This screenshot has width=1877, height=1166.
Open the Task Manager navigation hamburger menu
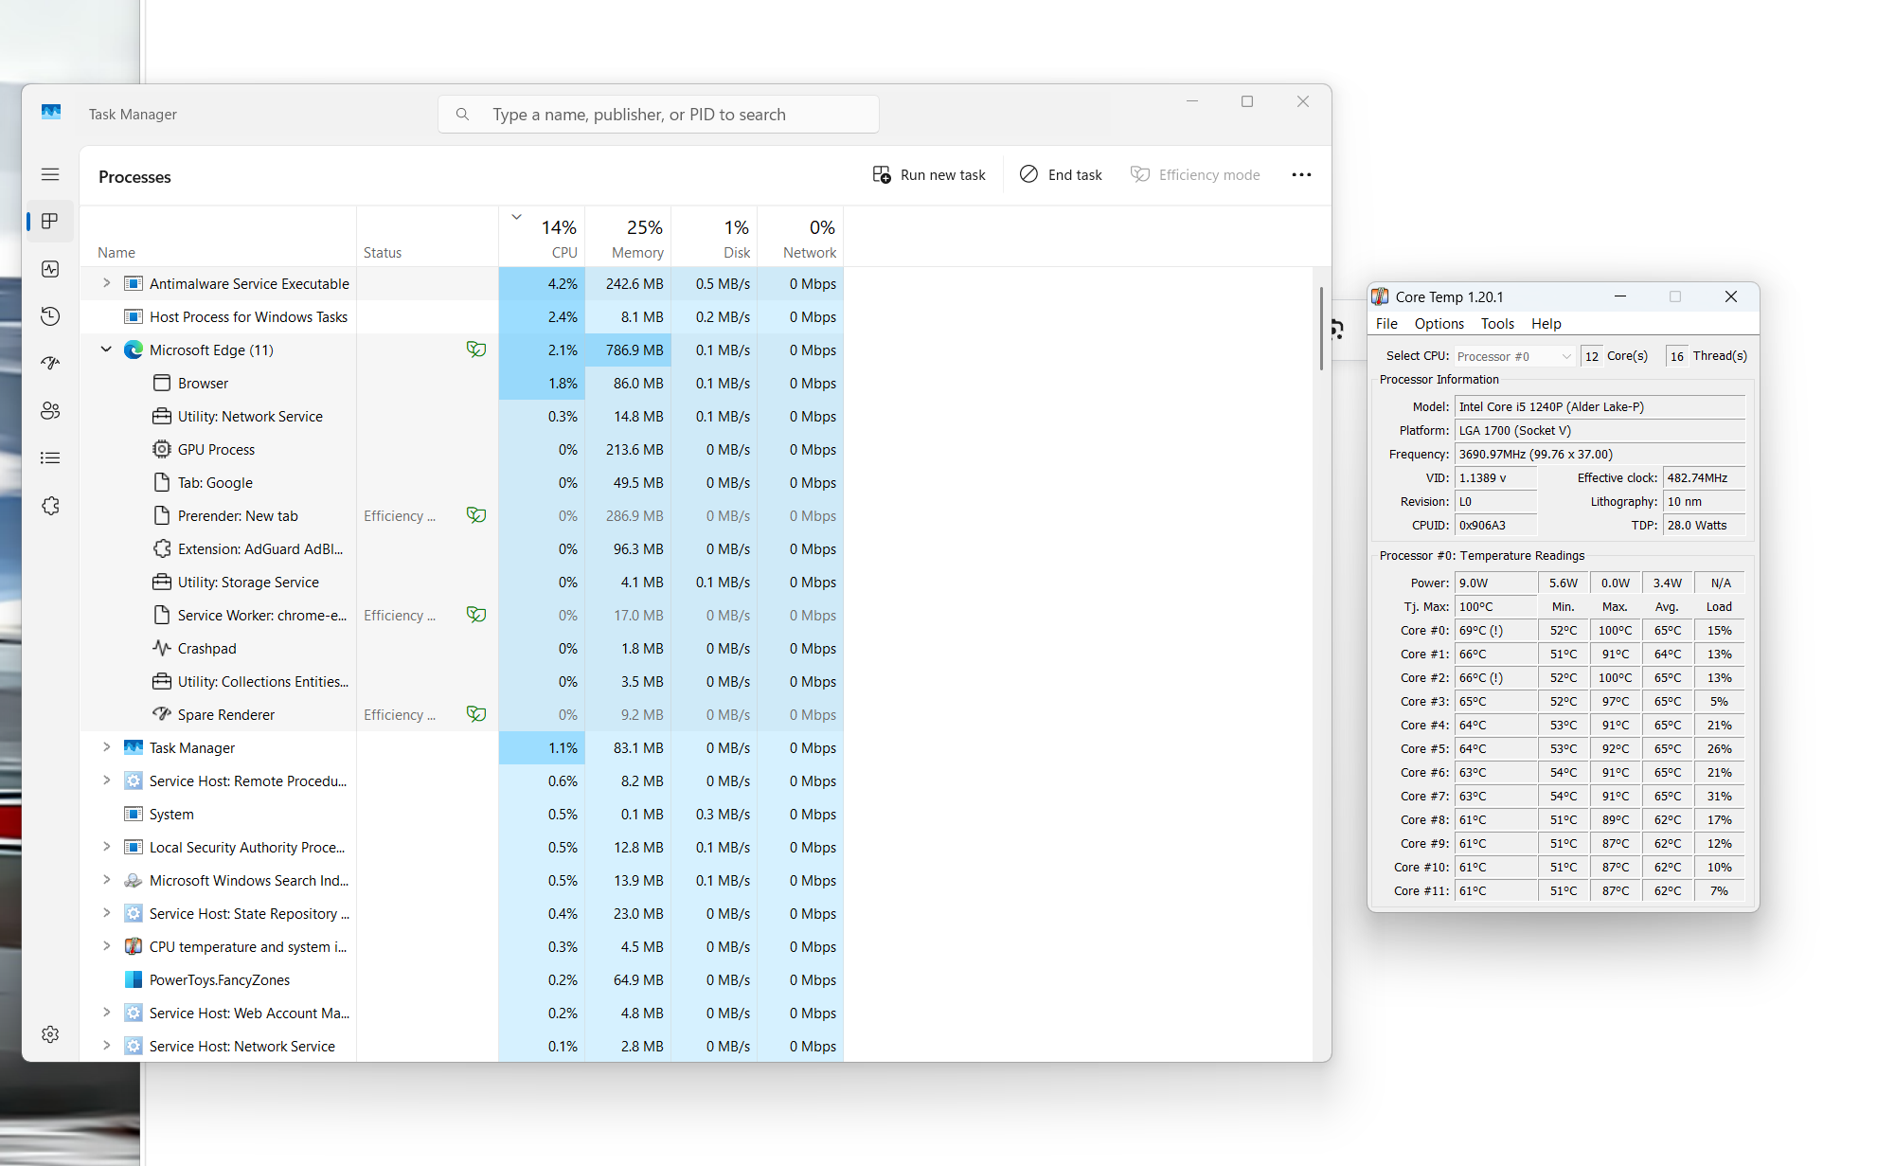click(x=50, y=174)
